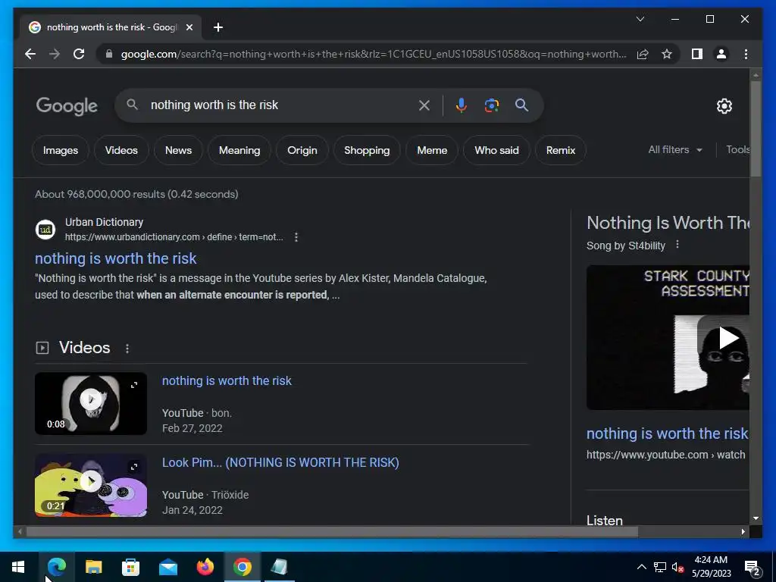776x582 pixels.
Task: Click the vertical scrollbar thumb
Action: (756, 129)
